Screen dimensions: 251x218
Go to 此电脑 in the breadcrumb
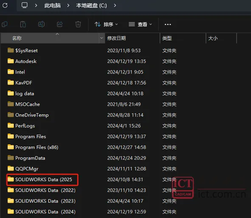pos(53,6)
